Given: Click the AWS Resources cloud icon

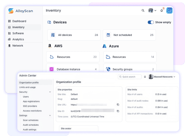Looking at the screenshot, I should point(52,57).
